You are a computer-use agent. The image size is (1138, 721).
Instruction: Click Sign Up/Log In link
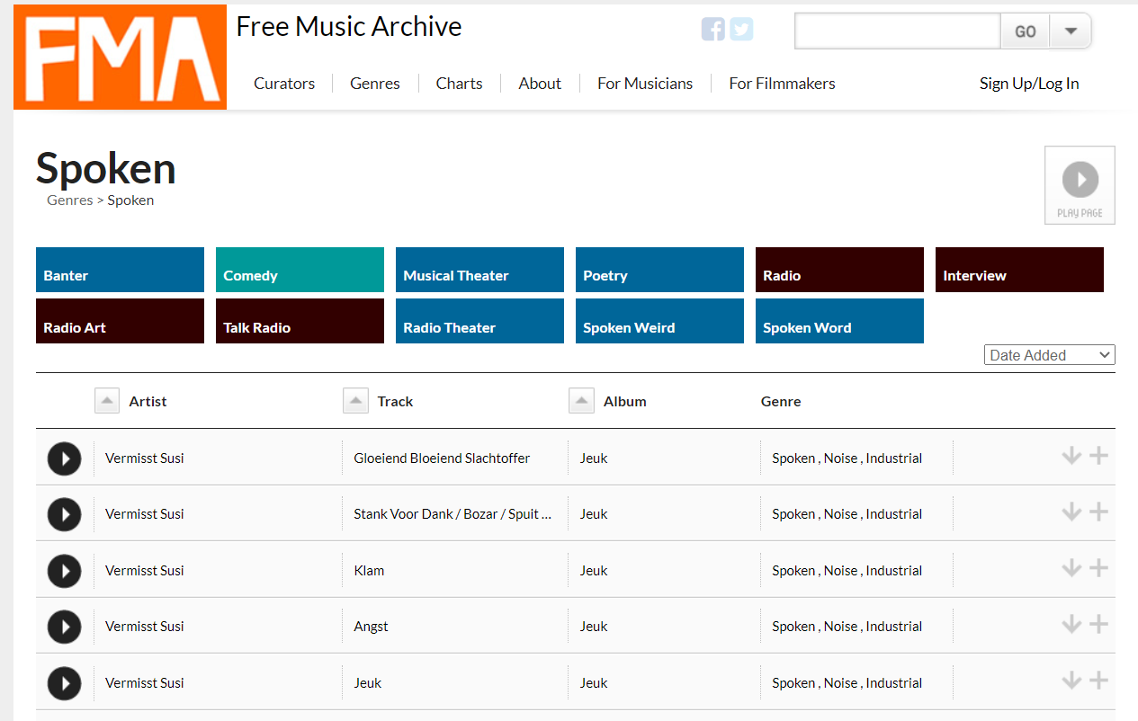tap(1029, 84)
